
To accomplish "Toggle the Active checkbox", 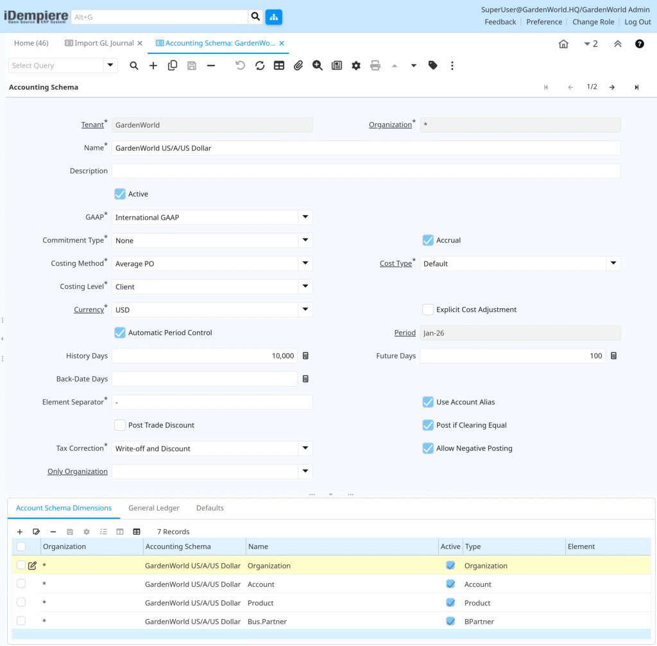I will pyautogui.click(x=119, y=193).
